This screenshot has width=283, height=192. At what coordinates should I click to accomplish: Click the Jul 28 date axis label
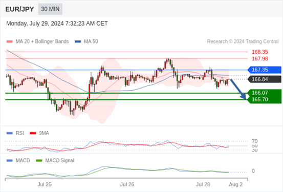[x=203, y=184]
